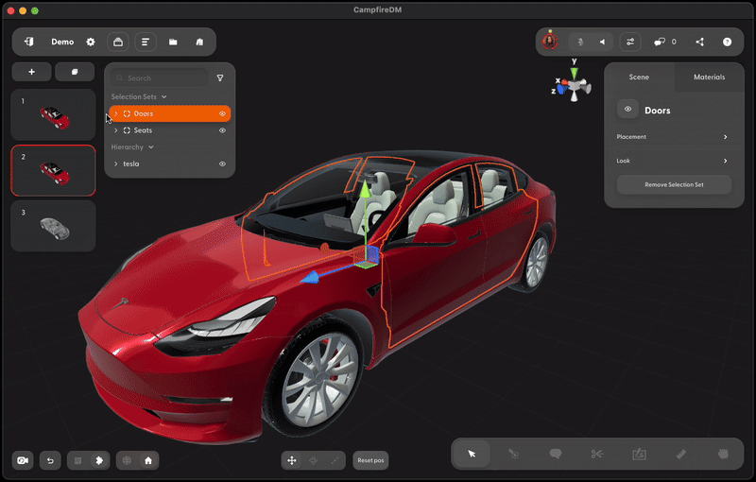
Task: Click the user avatar in top right bar
Action: 550,42
